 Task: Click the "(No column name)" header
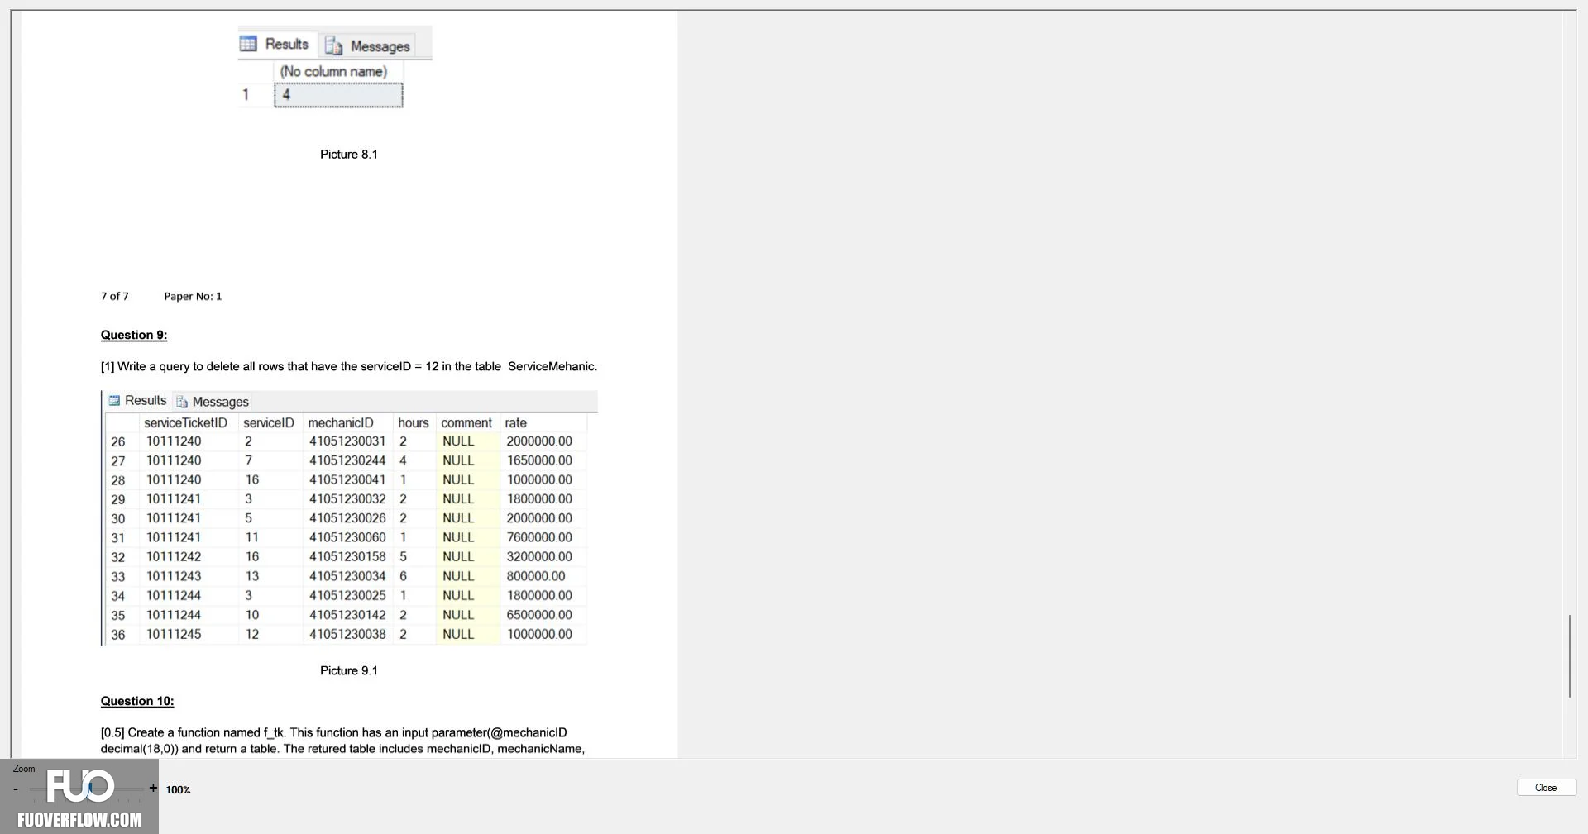click(333, 72)
